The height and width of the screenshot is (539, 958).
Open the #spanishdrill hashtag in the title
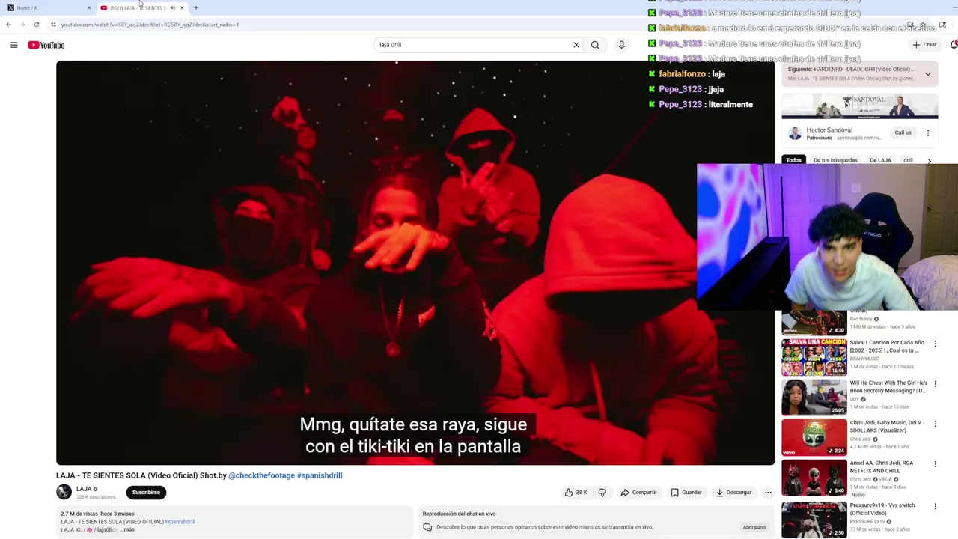click(320, 475)
